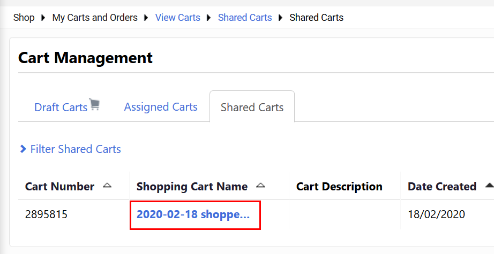The image size is (494, 254).
Task: Click the shopping cart icon on Draft Carts
Action: [95, 104]
